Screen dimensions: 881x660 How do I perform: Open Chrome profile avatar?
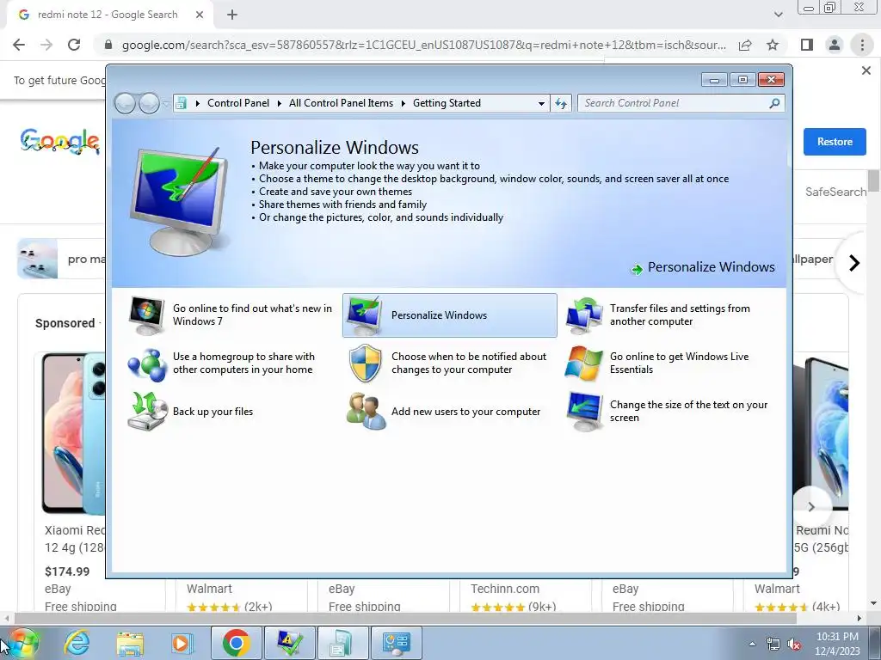click(835, 45)
